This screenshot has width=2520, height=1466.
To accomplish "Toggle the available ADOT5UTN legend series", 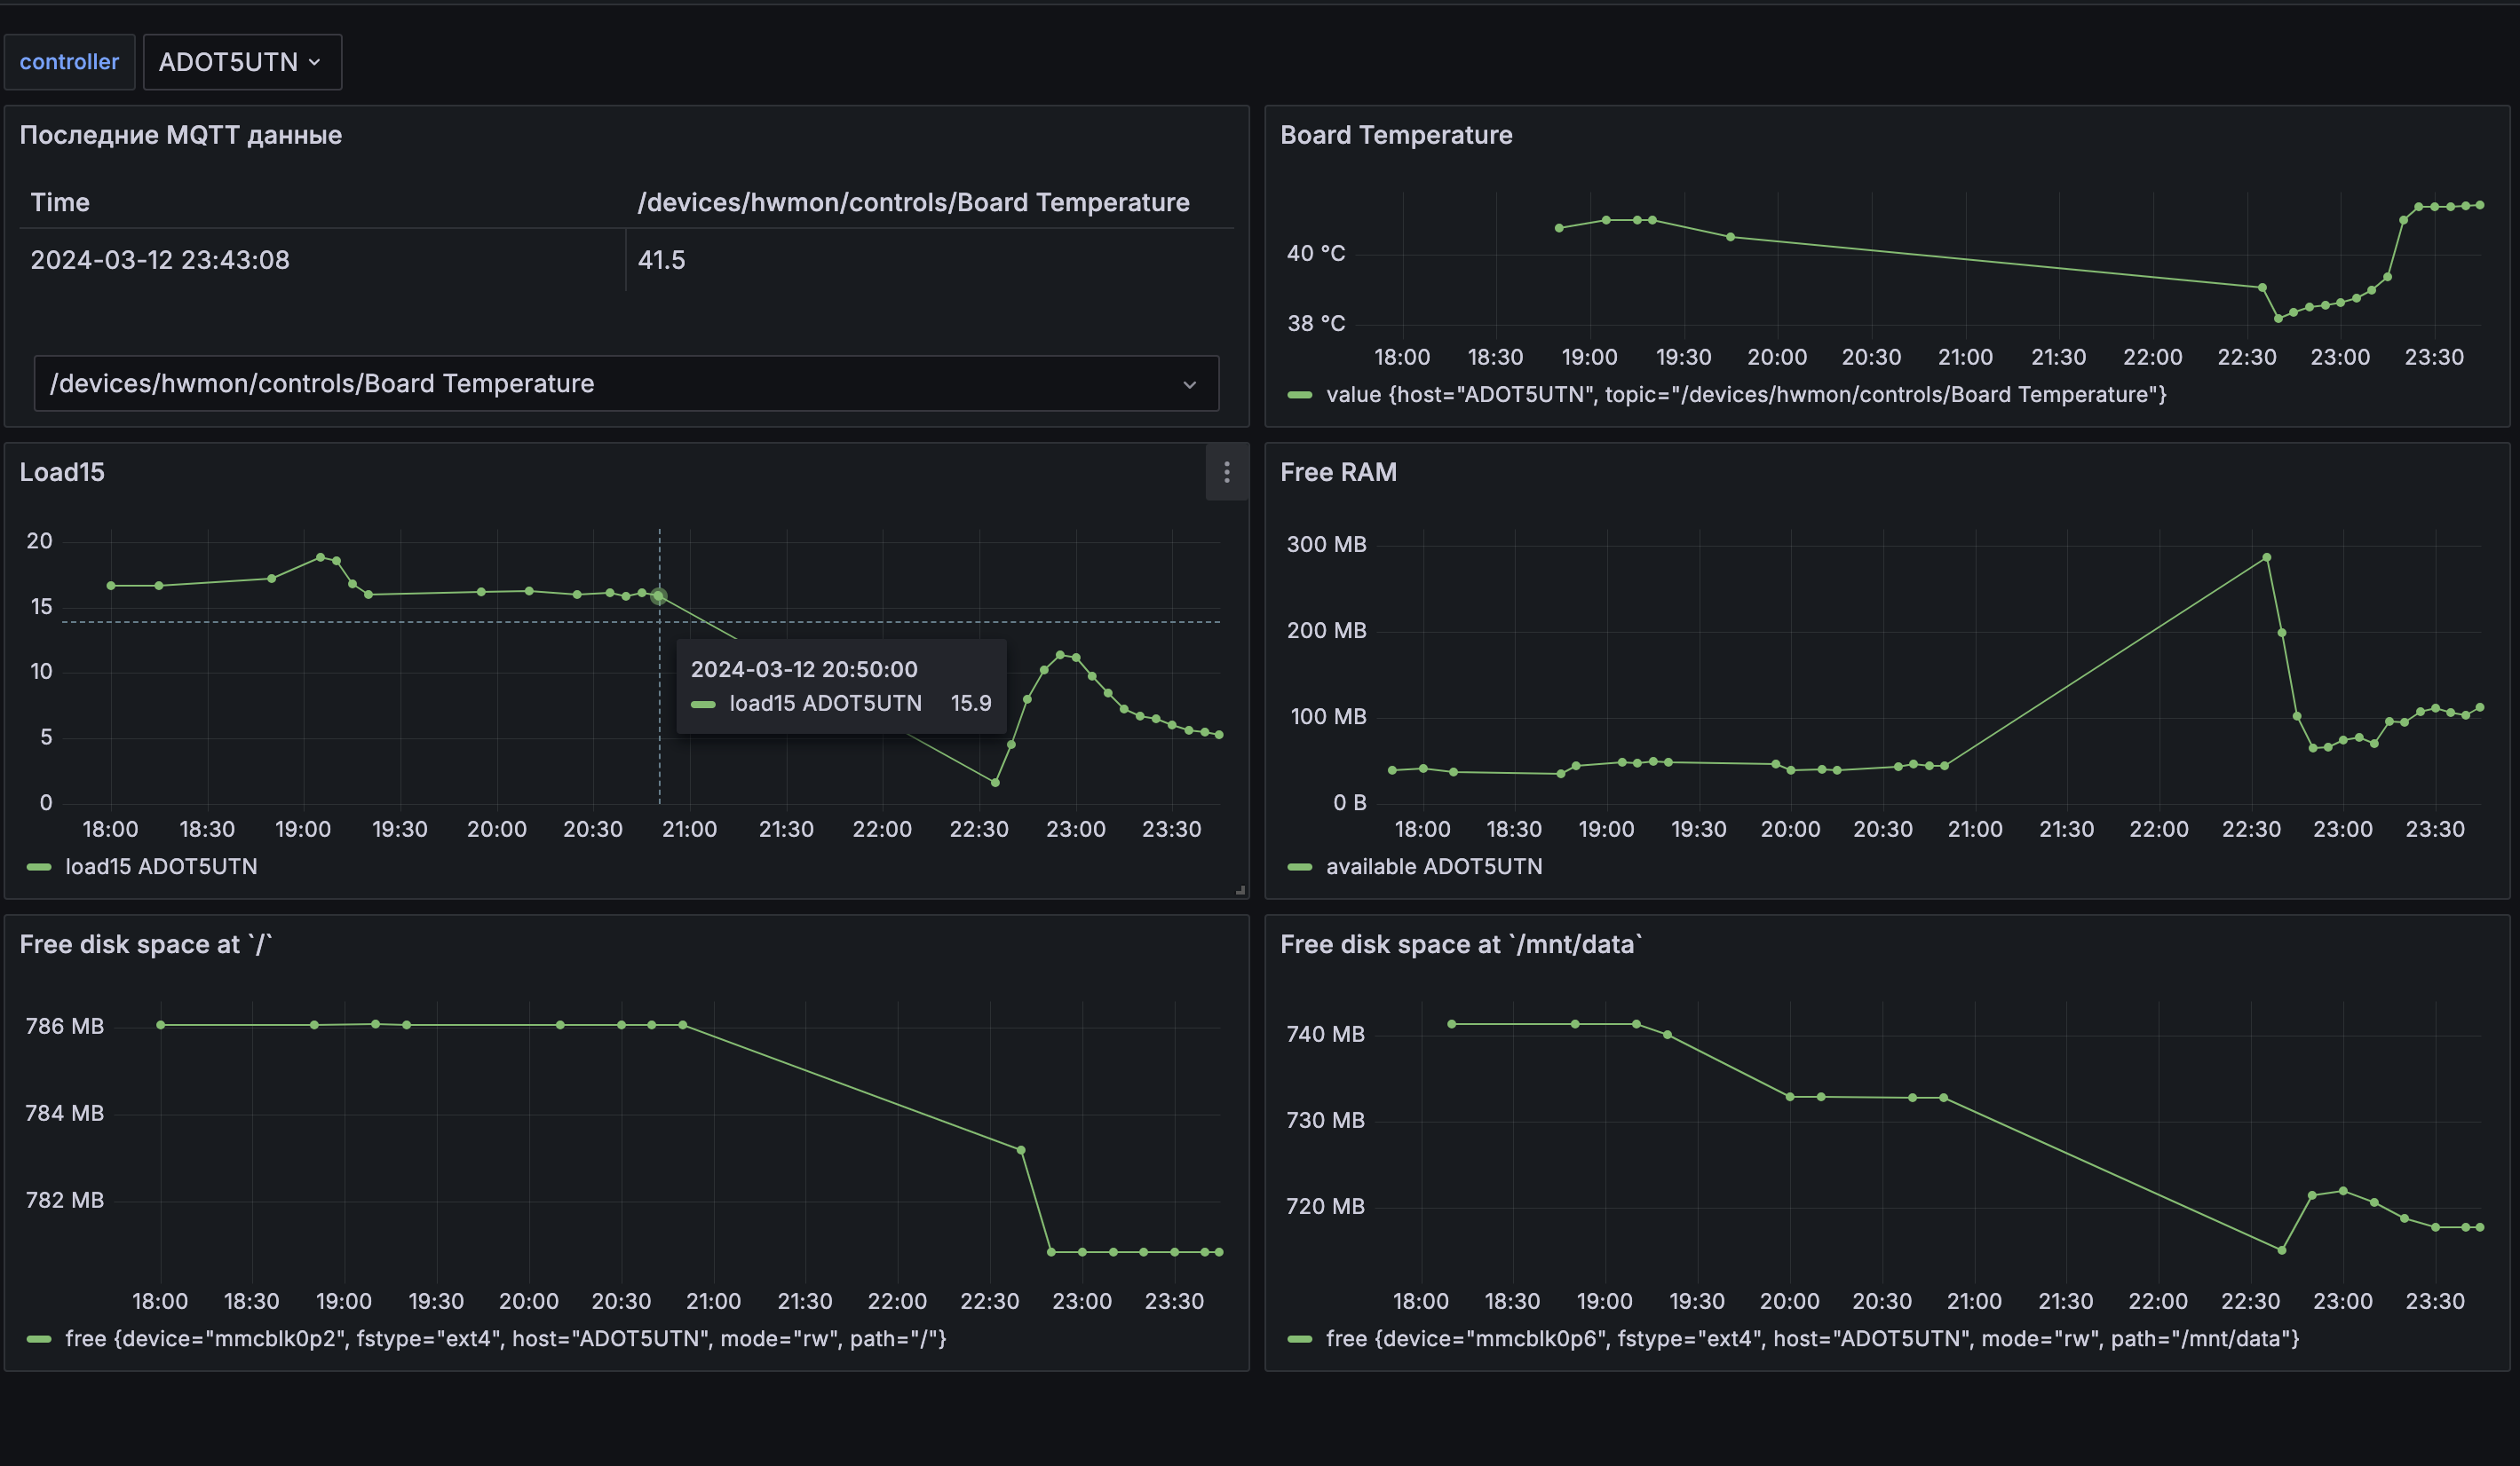I will (1433, 866).
